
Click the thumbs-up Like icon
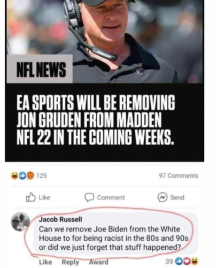point(30,197)
